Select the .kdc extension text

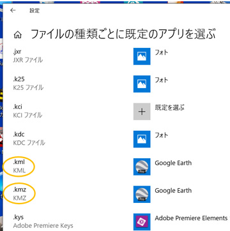tap(19, 135)
